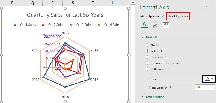The height and width of the screenshot is (103, 216).
Task: Open the Textbox options icon
Action: 166,25
